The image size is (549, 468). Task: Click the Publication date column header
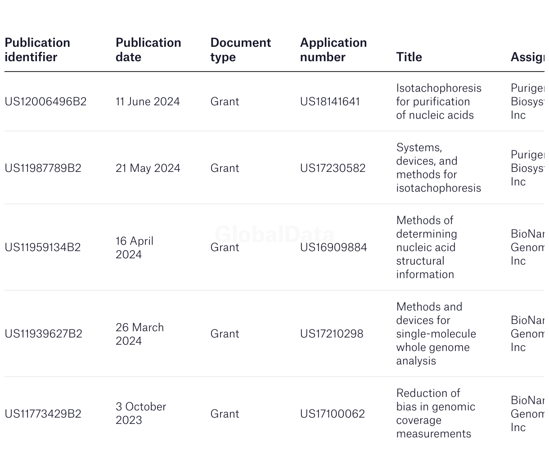coord(148,50)
